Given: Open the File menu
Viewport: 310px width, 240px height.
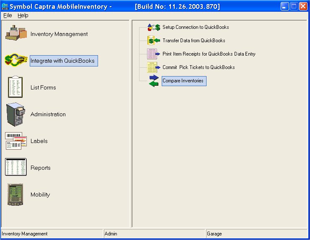Looking at the screenshot, I should tap(8, 15).
